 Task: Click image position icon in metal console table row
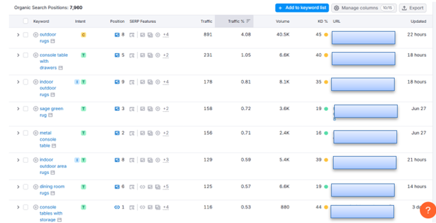pyautogui.click(x=117, y=133)
